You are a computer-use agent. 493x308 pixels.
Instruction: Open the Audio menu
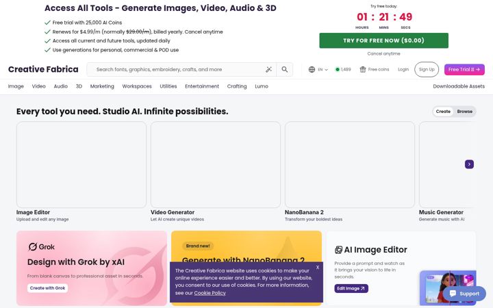(x=61, y=86)
